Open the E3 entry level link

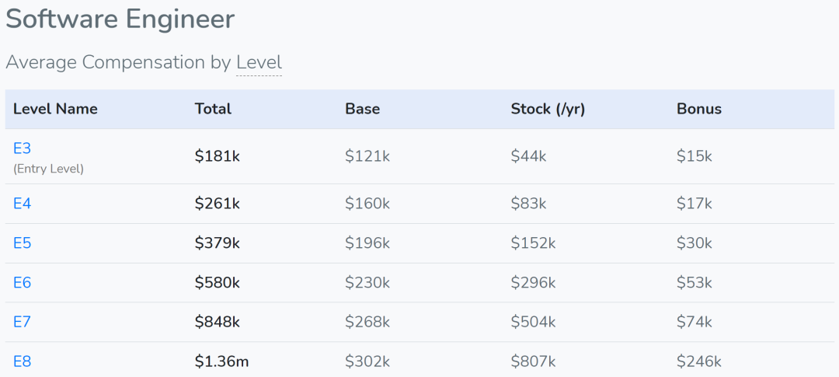click(22, 148)
